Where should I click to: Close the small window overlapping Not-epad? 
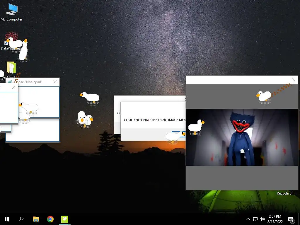(x=14, y=87)
